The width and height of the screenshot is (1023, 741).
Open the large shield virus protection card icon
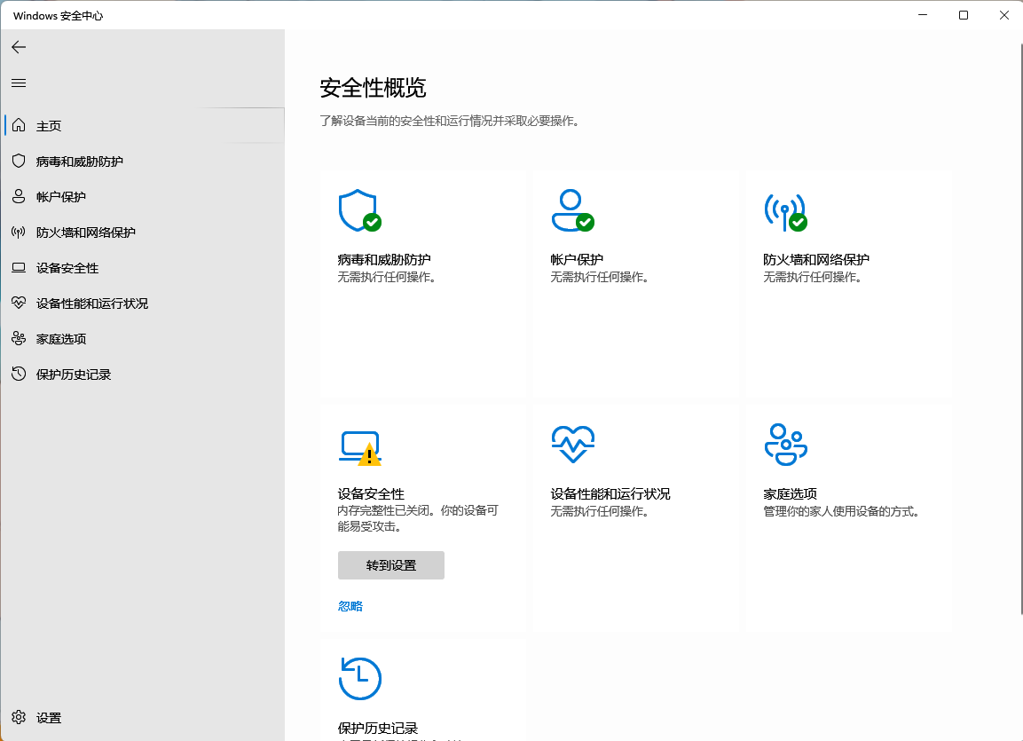tap(360, 210)
